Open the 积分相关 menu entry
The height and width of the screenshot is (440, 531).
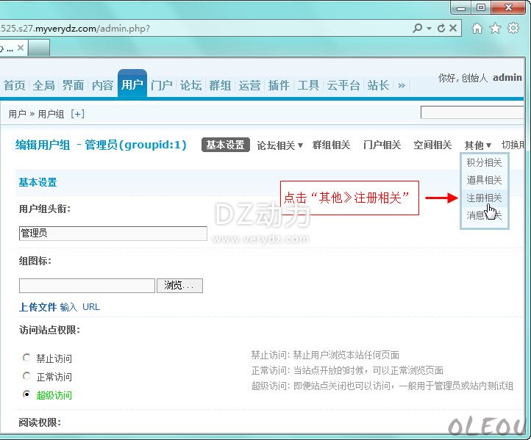(x=484, y=163)
